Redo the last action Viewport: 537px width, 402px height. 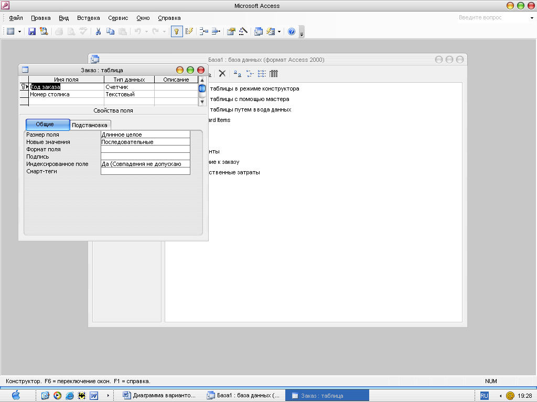[x=155, y=31]
